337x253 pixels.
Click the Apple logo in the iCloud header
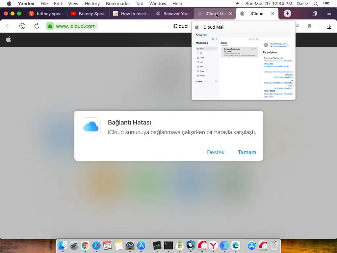tap(9, 40)
